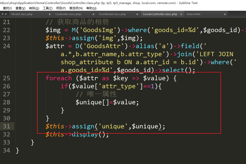Open the 项目 (Project) menu
This screenshot has height=164, width=246.
tap(61, 8)
